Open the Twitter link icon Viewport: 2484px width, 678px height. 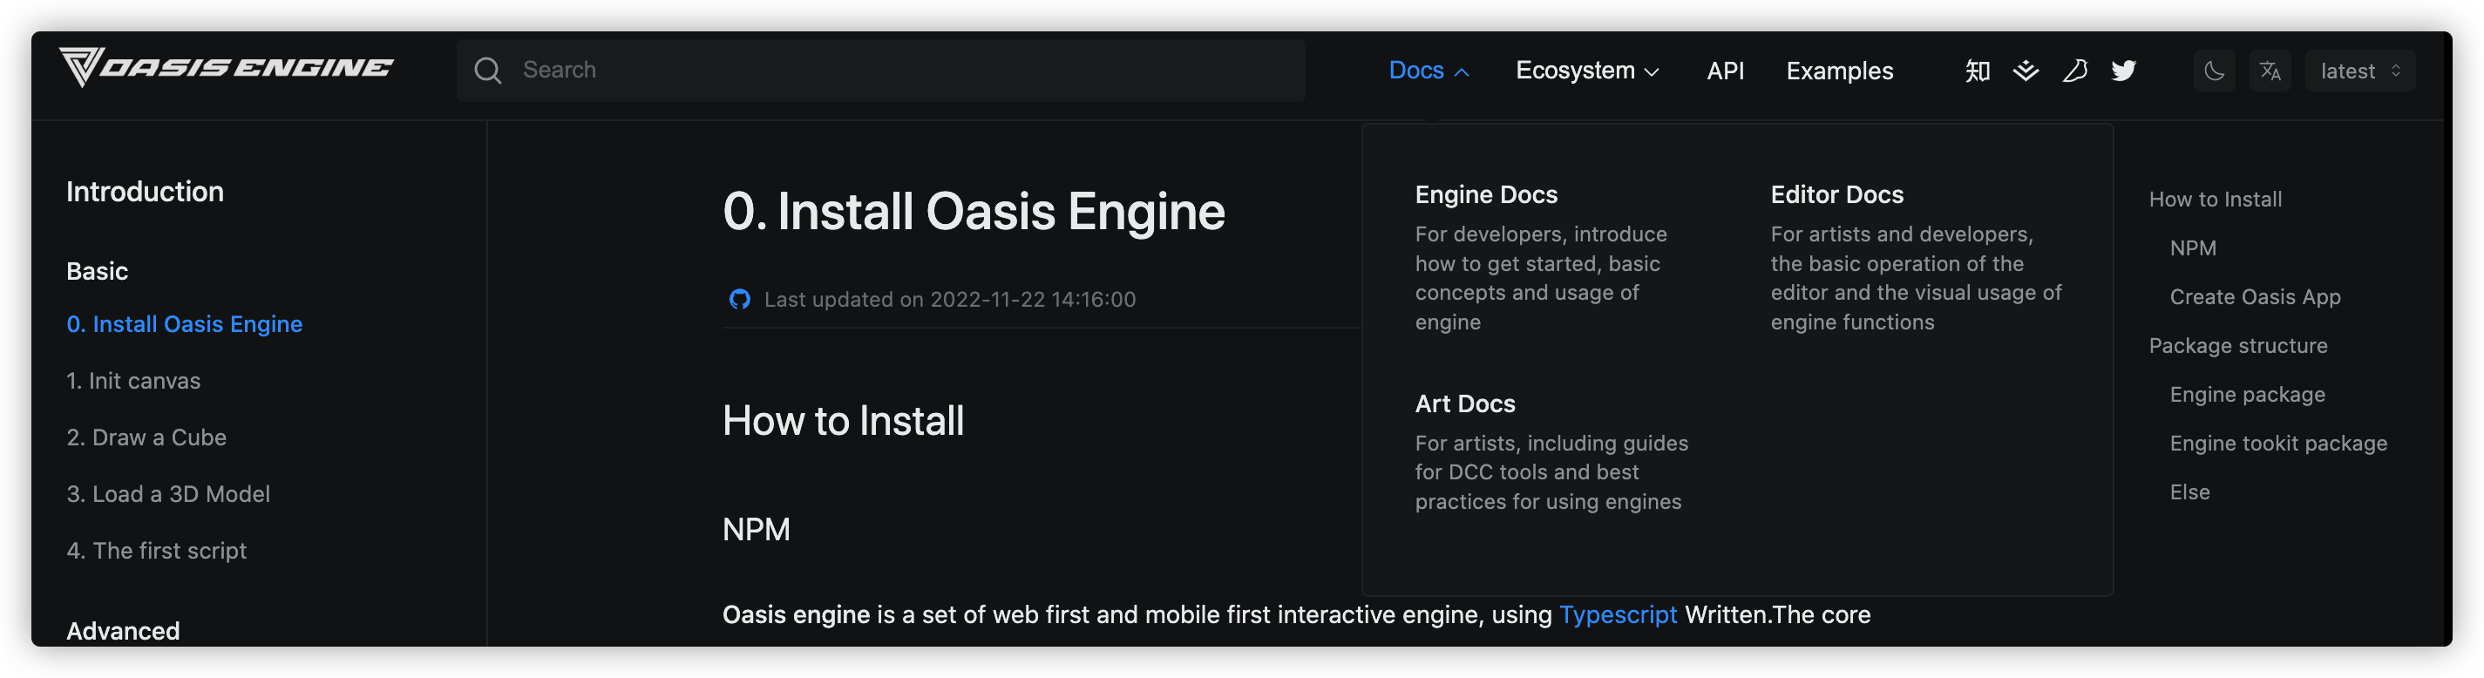2123,71
